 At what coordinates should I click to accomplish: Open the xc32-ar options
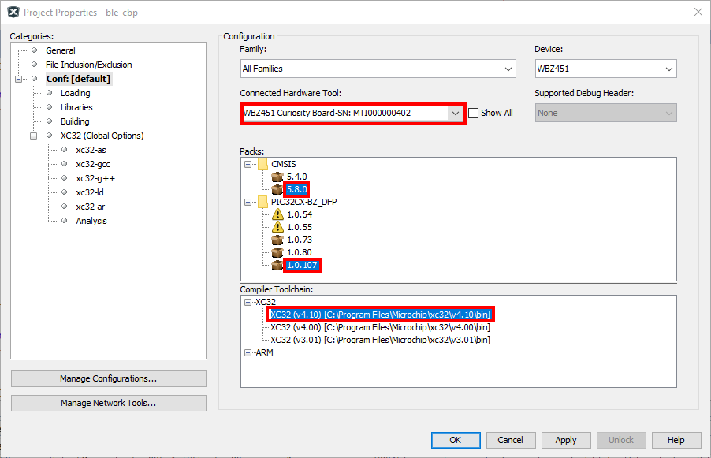coord(90,207)
